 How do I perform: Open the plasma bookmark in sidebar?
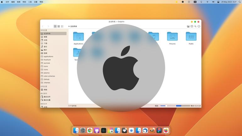coord(53,73)
